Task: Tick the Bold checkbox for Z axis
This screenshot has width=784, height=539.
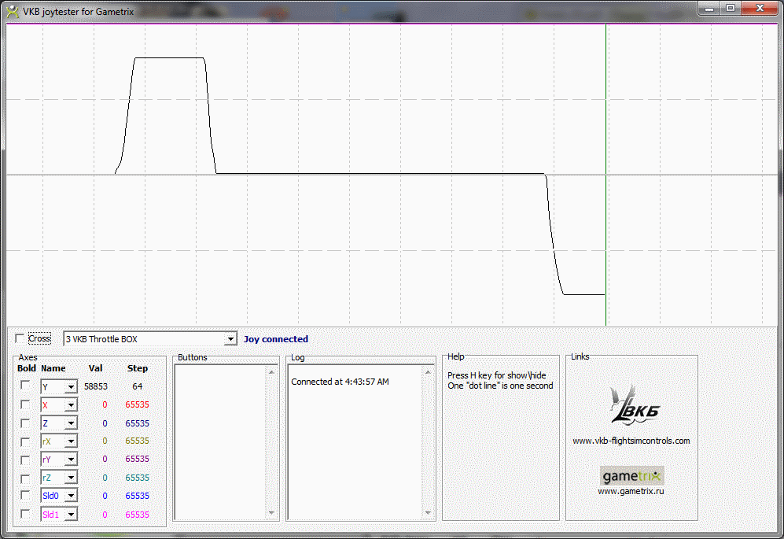Action: 25,423
